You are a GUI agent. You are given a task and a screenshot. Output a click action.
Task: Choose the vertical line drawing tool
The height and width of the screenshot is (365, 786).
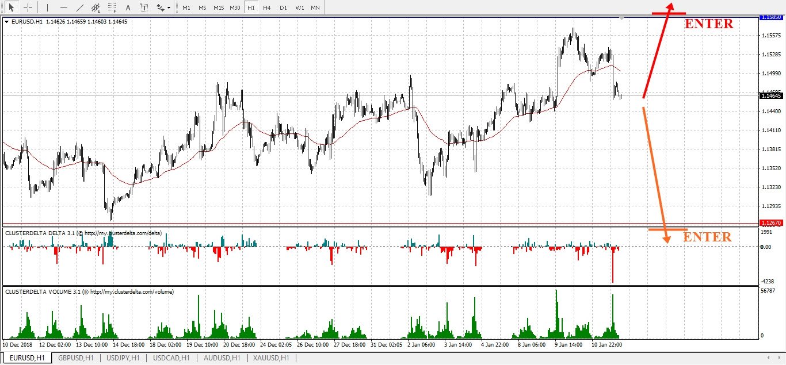click(x=47, y=8)
